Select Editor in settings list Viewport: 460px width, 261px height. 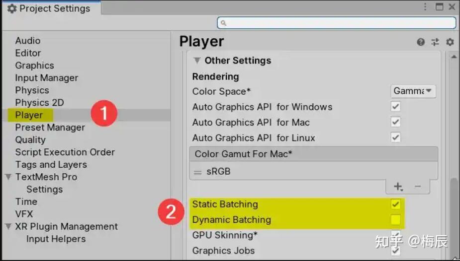[x=28, y=53]
